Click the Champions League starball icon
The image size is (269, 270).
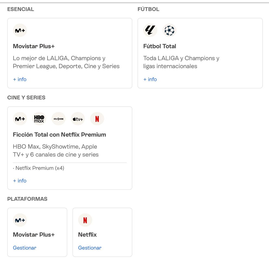169,30
